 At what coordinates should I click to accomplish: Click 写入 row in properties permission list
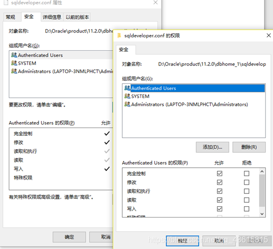click(x=61, y=169)
